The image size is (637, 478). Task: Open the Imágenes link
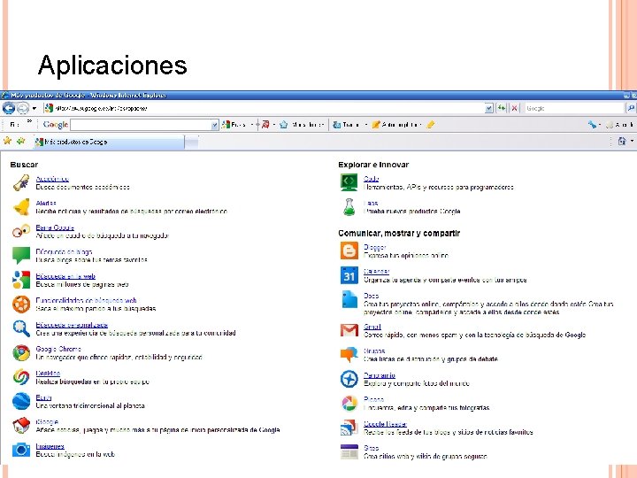pyautogui.click(x=50, y=446)
